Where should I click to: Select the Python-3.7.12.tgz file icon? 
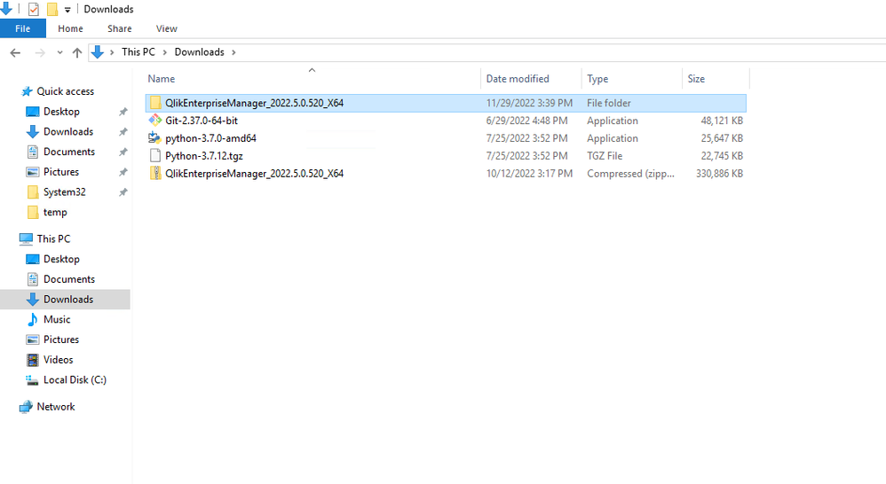coord(155,156)
